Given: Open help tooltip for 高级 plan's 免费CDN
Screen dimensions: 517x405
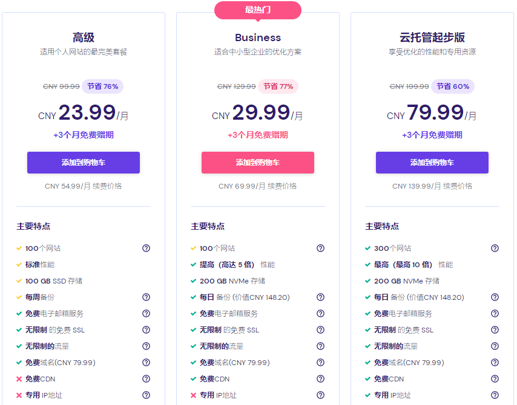Looking at the screenshot, I should click(146, 379).
